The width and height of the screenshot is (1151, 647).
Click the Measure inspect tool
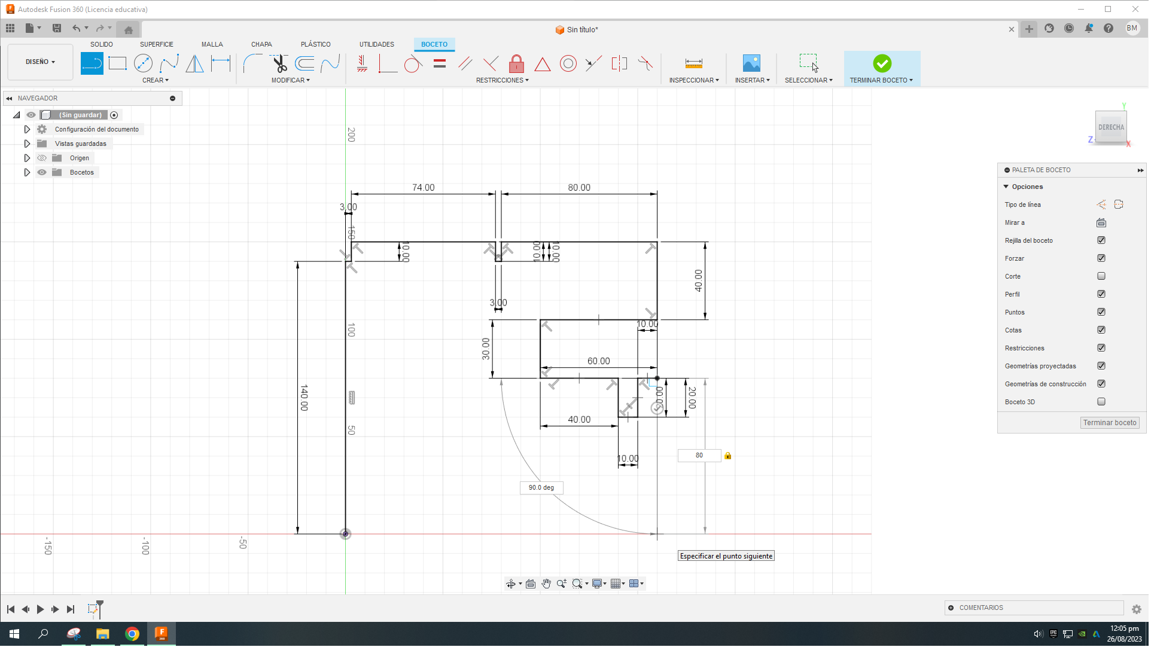point(694,63)
